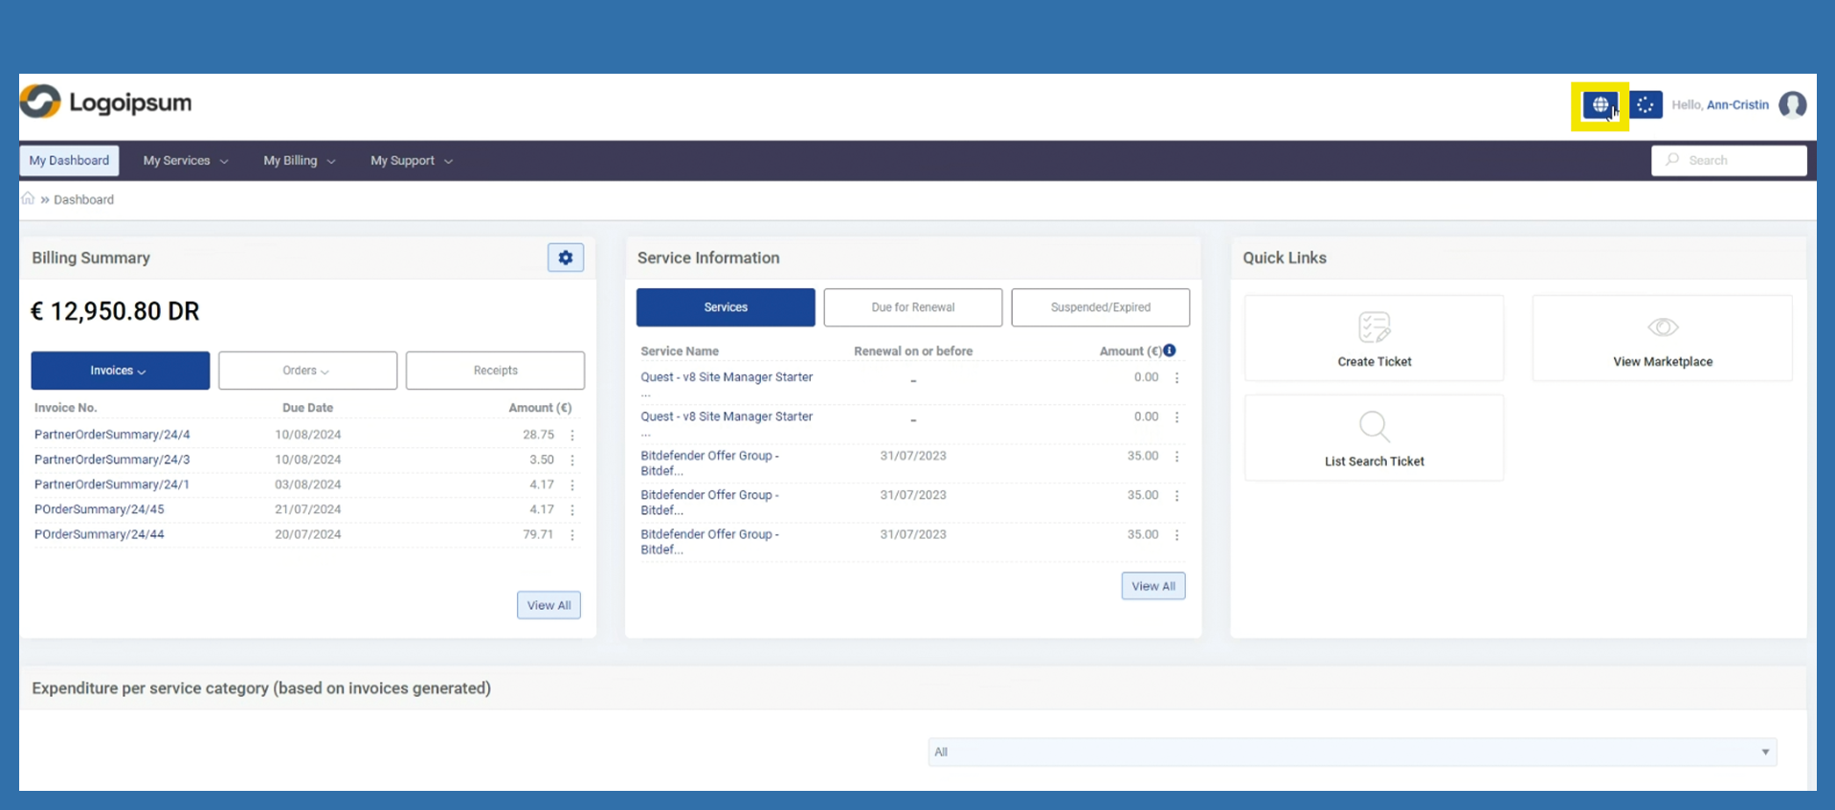This screenshot has width=1835, height=810.
Task: Switch to the Receipts tab
Action: (x=495, y=371)
